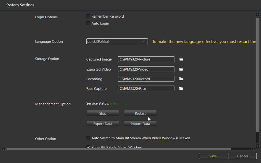Stop the running service
261x163 pixels.
click(103, 114)
